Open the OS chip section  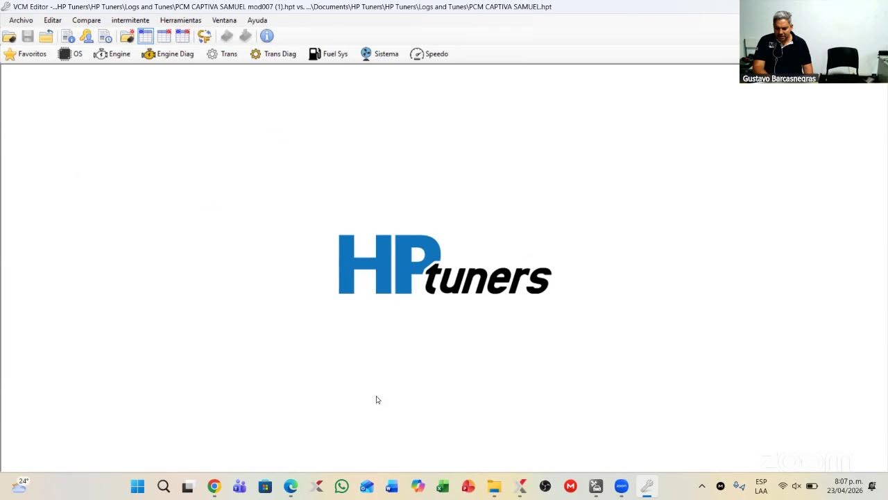(x=70, y=53)
